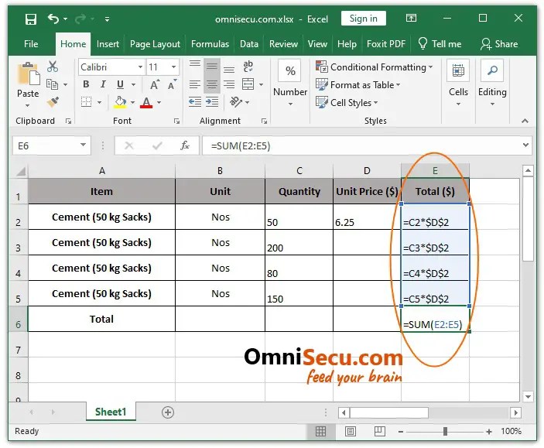Switch to the Data tab
This screenshot has width=544, height=448.
click(x=249, y=44)
